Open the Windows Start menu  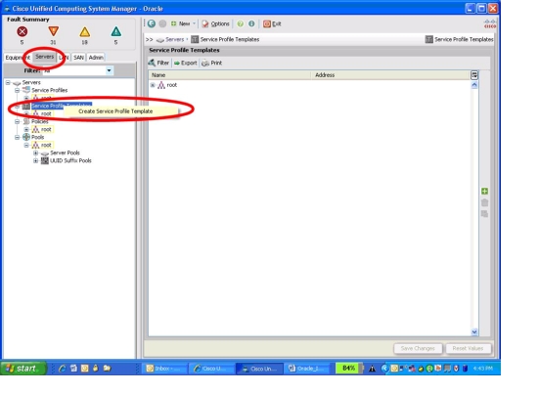click(23, 369)
